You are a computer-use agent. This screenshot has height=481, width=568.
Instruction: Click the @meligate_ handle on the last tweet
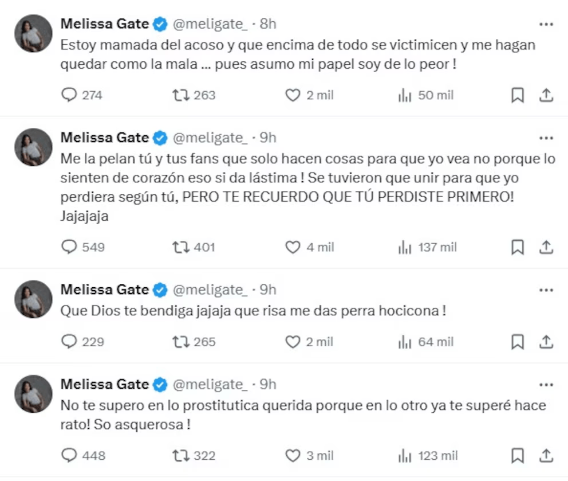click(x=210, y=384)
